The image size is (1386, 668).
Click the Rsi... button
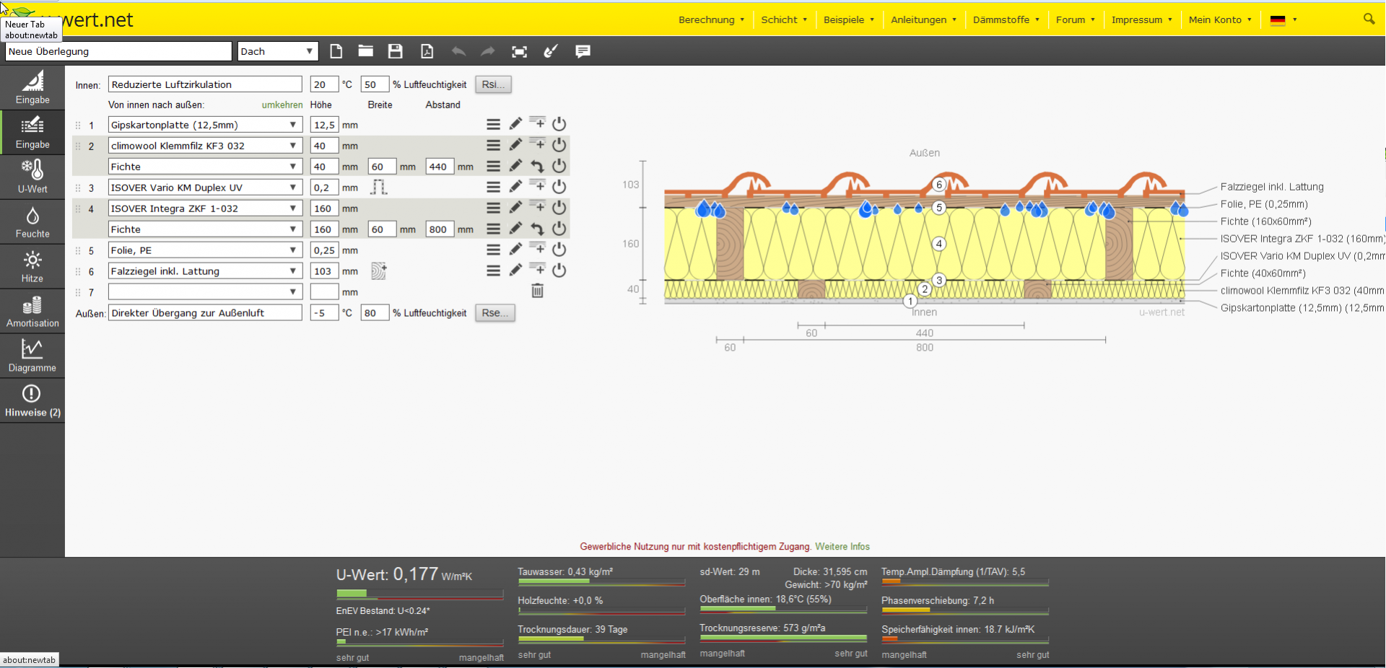(x=493, y=84)
